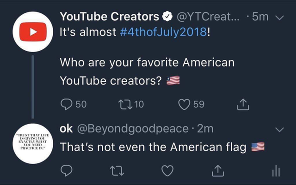This screenshot has width=296, height=185.
Task: Reply to the Beyondgoodpeace tweet
Action: click(67, 170)
